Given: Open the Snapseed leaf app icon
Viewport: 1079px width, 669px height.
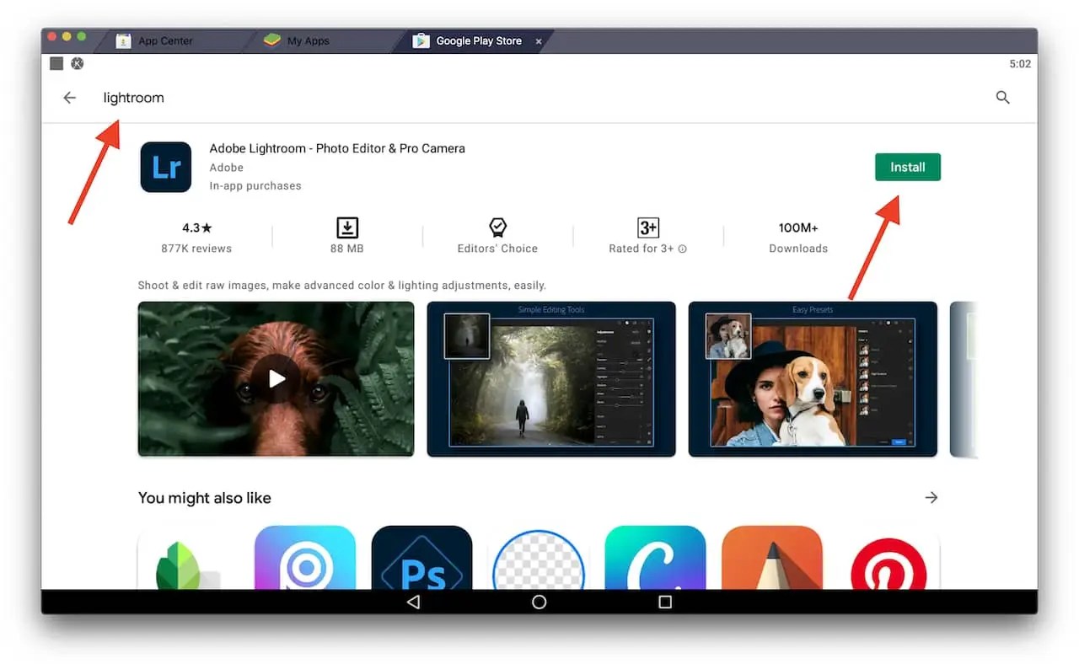Looking at the screenshot, I should point(188,558).
